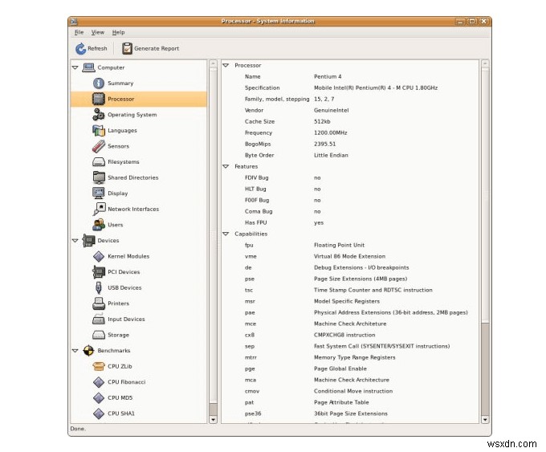This screenshot has width=546, height=452.
Task: Click the '512kb' cache size value
Action: pos(322,121)
